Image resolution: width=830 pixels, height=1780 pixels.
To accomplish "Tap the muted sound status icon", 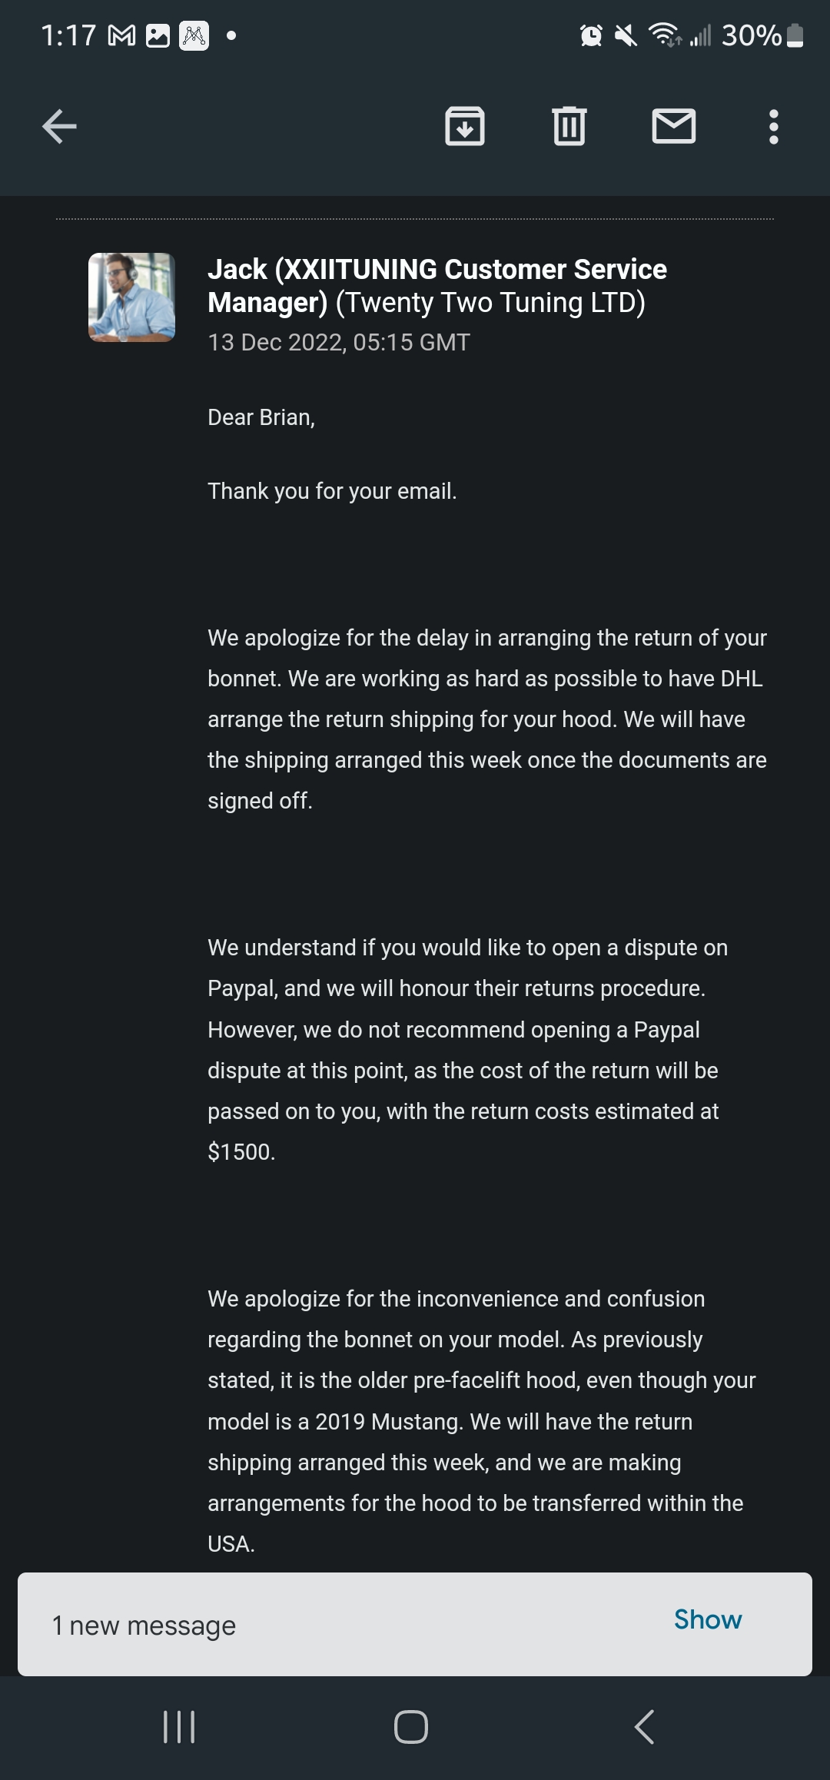I will click(x=626, y=35).
